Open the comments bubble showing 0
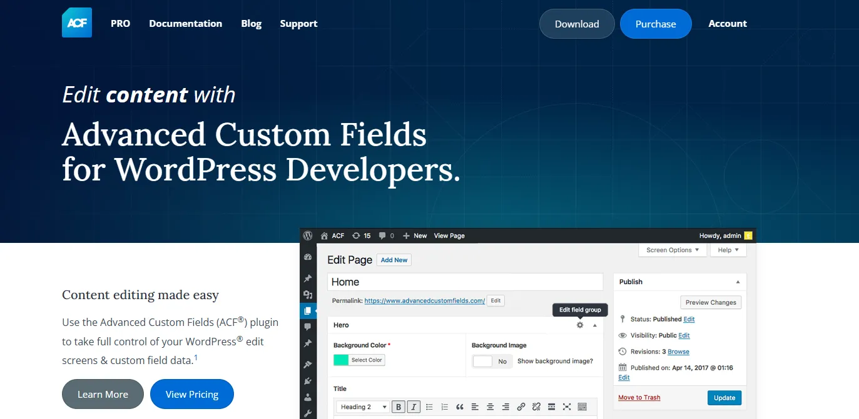 pyautogui.click(x=387, y=235)
